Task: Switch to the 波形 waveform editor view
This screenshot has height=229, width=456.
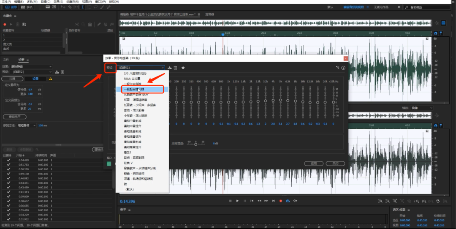Action: 11,7
